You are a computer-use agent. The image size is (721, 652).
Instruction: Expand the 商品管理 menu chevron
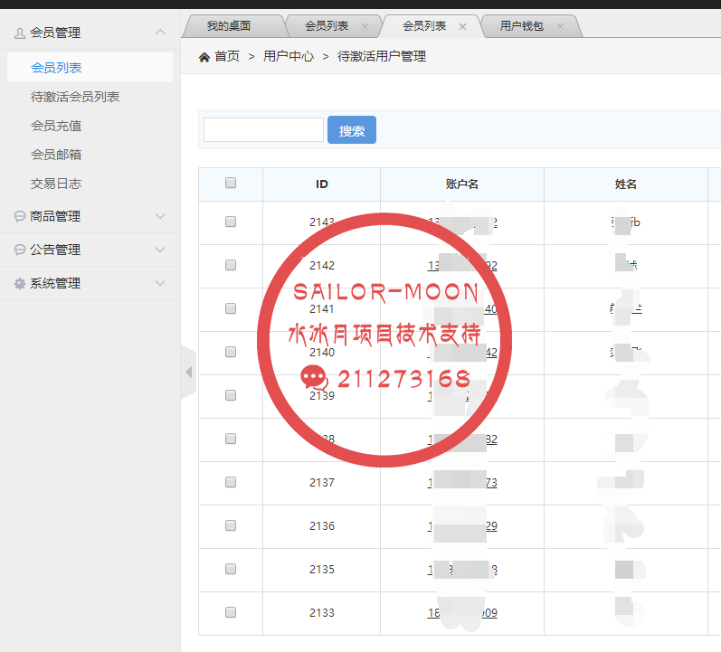tap(160, 216)
